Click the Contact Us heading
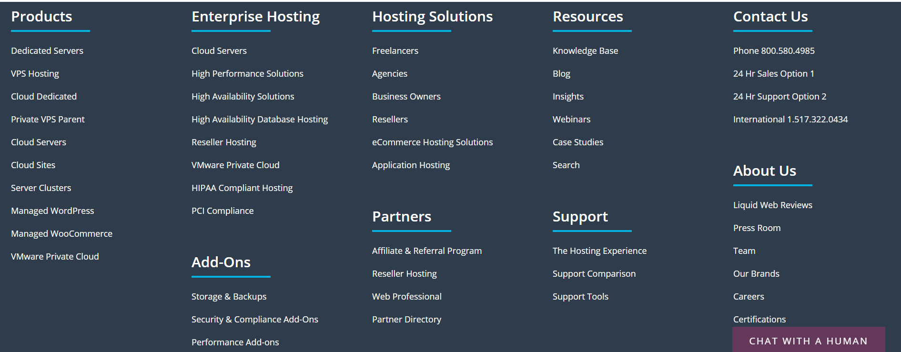Viewport: 901px width, 352px height. click(x=770, y=17)
